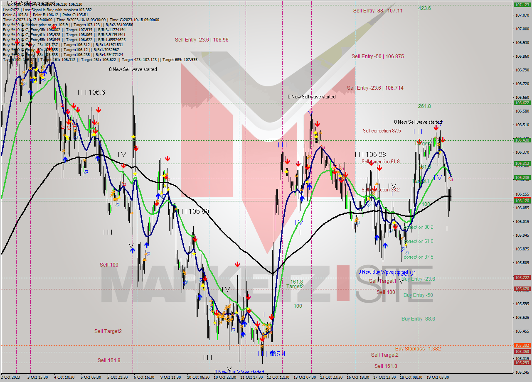
Task: Click the 'Sell Entry -88 | 107.11' label
Action: tap(378, 11)
